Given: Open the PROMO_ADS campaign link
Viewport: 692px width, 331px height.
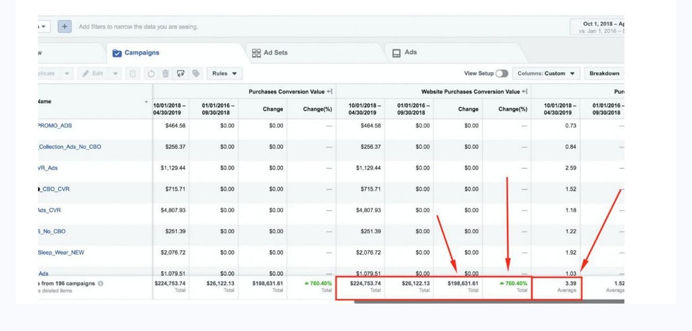Looking at the screenshot, I should pos(55,125).
